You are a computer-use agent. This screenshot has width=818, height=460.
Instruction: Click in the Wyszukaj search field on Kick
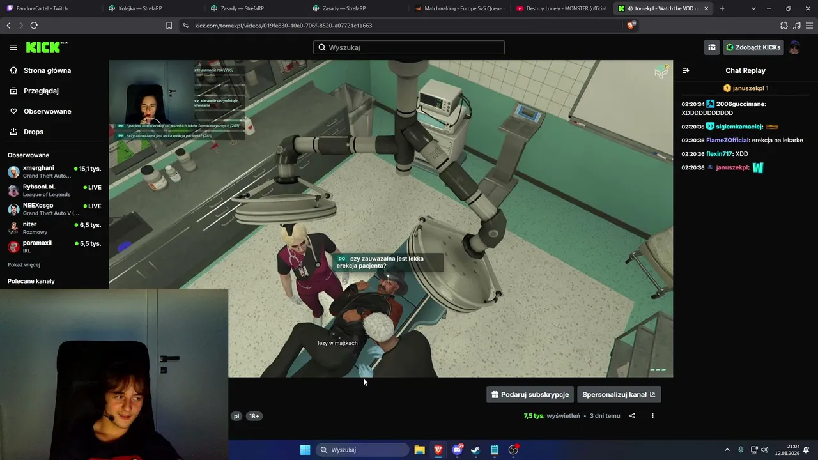[409, 47]
